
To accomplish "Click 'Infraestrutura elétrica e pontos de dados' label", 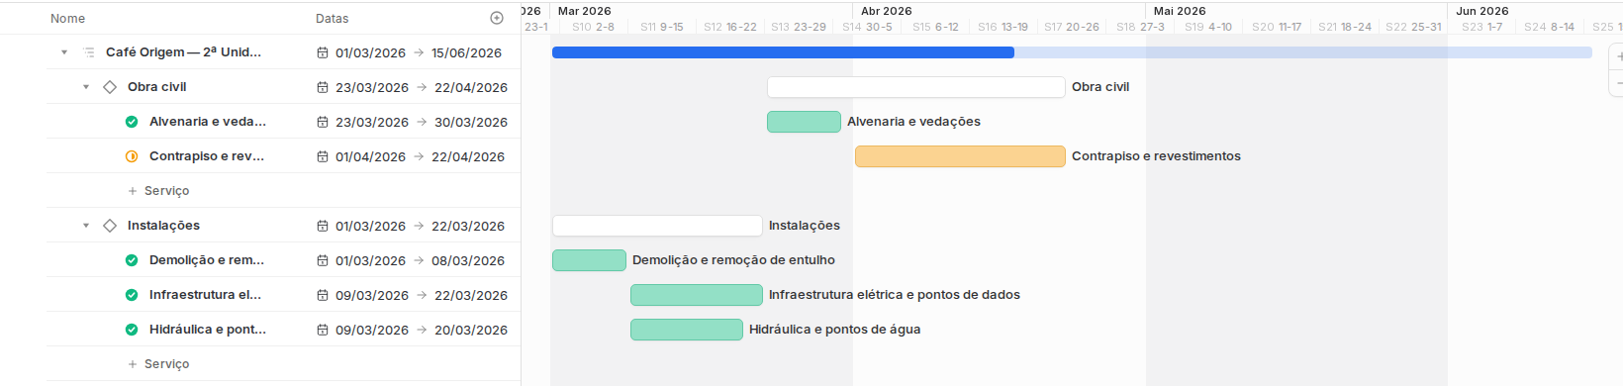I will 895,295.
